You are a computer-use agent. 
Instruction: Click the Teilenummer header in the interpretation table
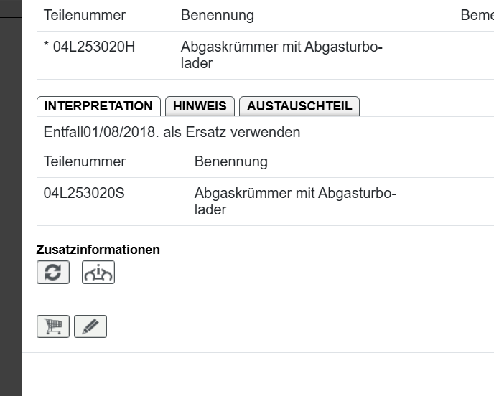click(85, 161)
